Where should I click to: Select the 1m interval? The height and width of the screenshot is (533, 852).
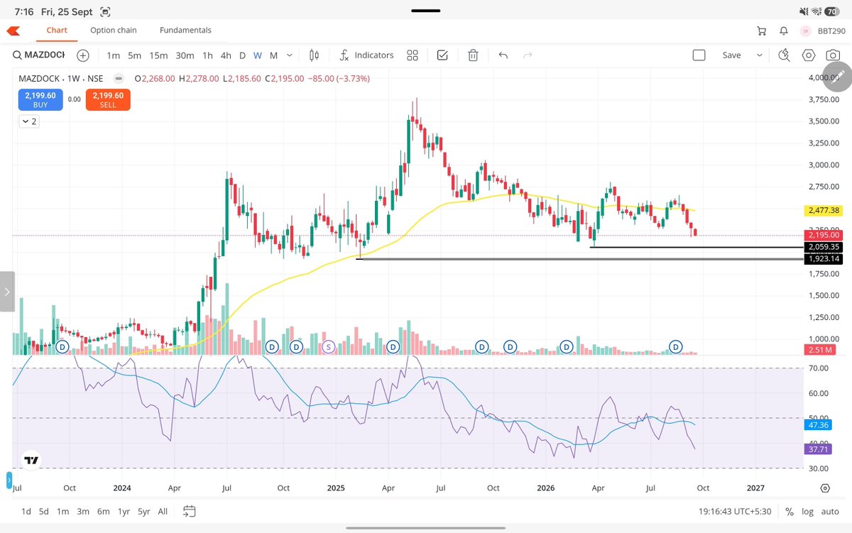click(x=113, y=55)
